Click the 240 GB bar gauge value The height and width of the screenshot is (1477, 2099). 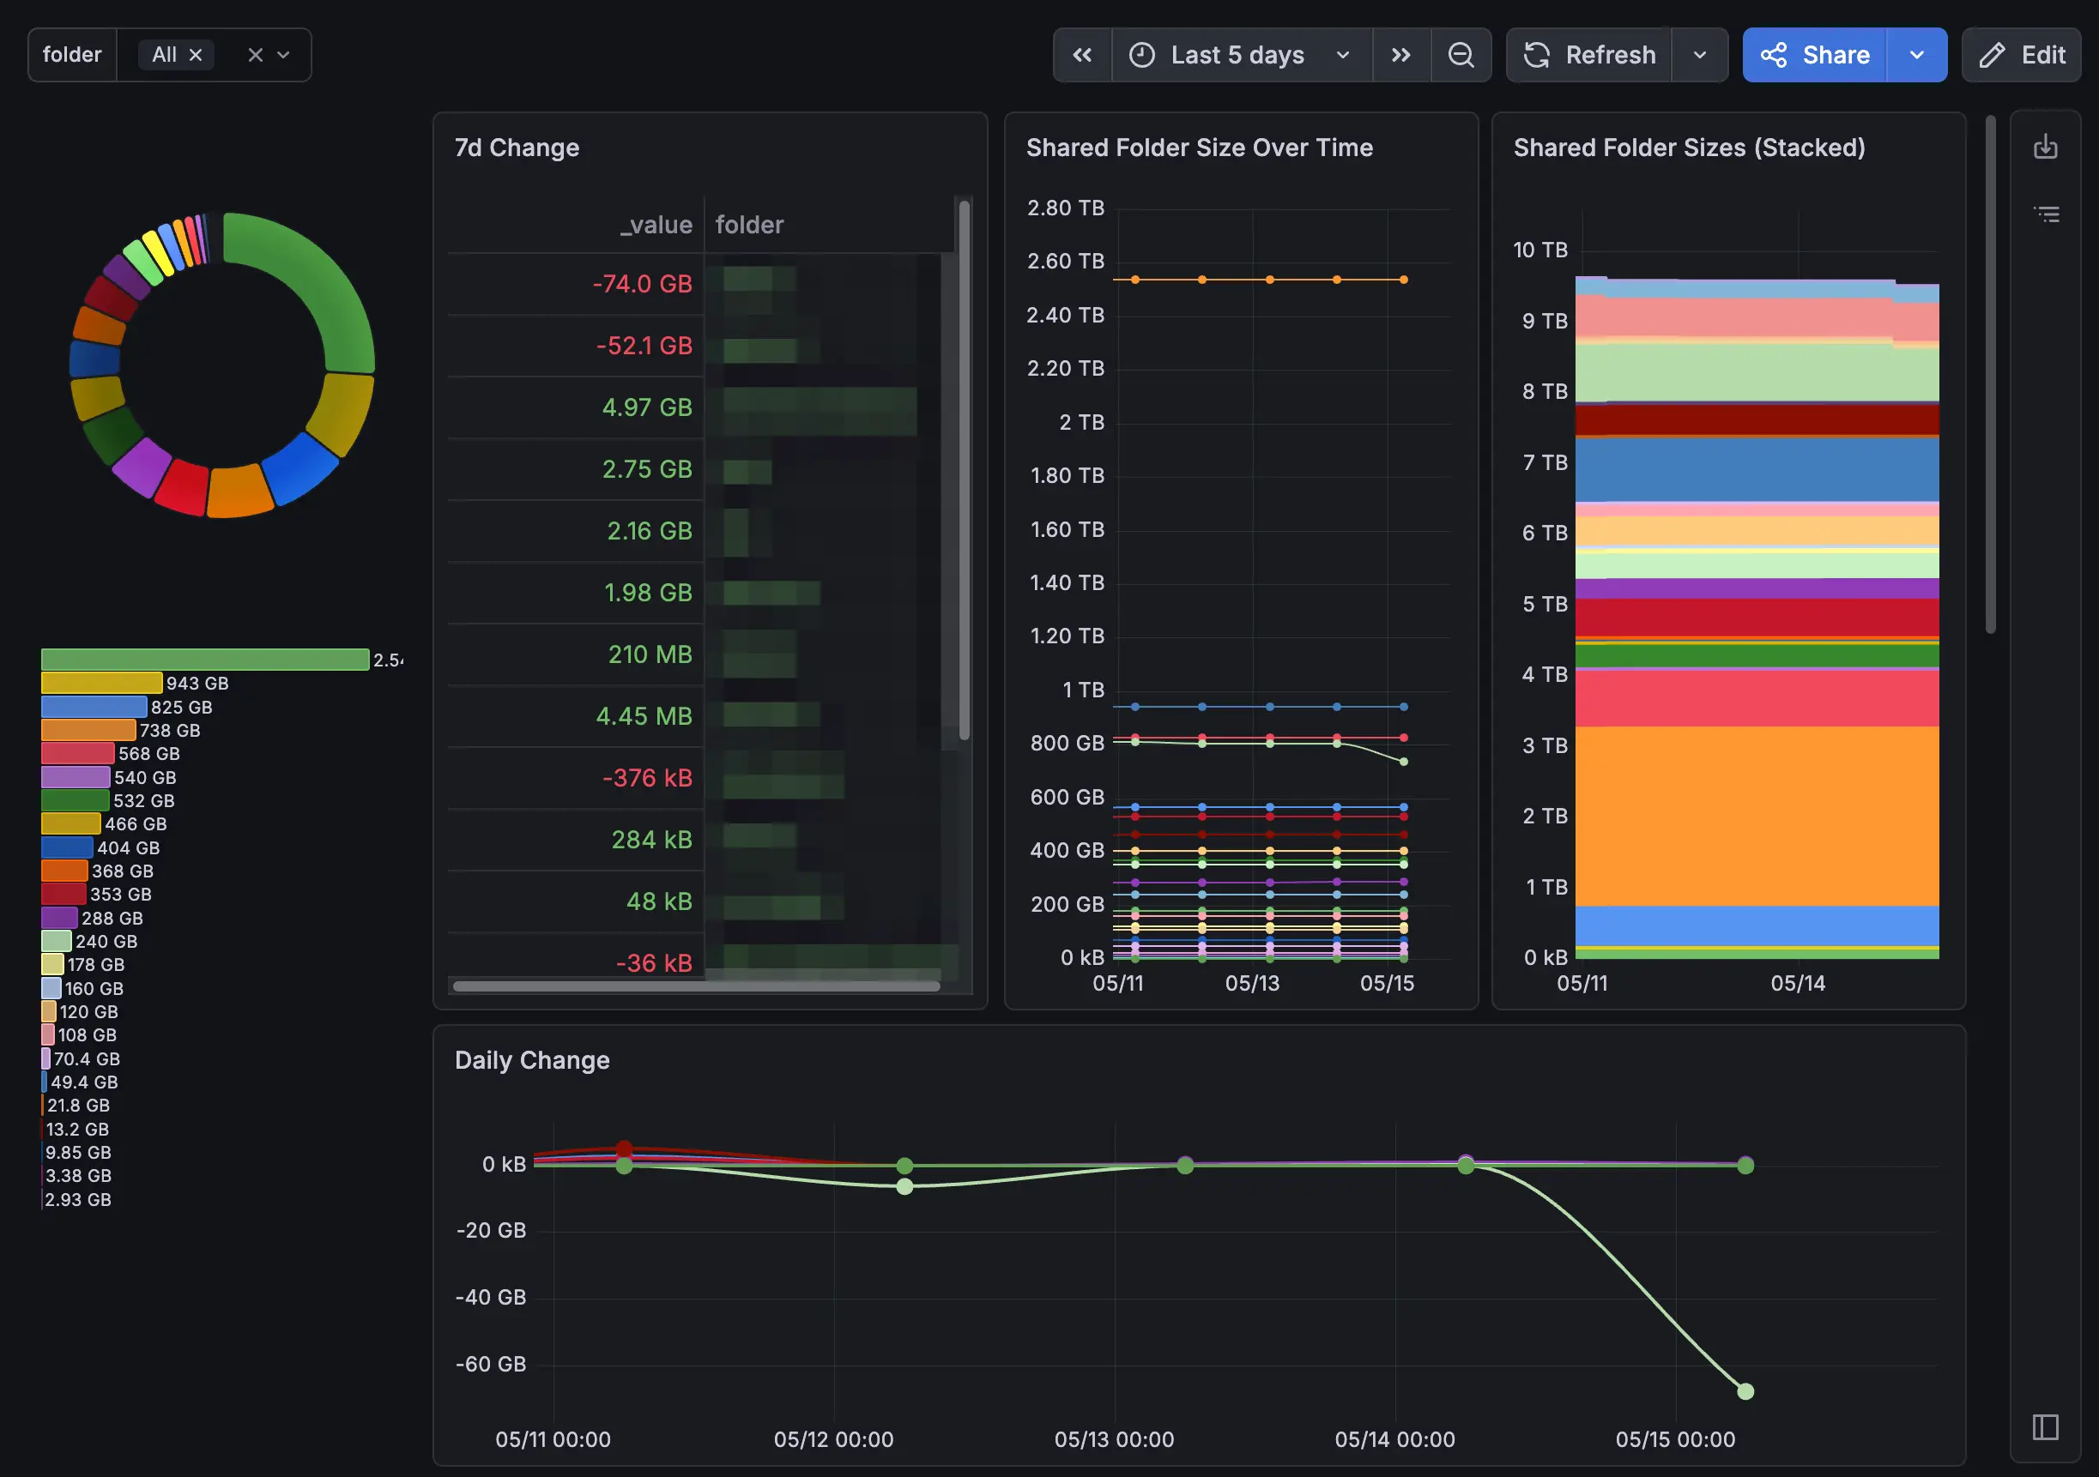click(x=106, y=942)
